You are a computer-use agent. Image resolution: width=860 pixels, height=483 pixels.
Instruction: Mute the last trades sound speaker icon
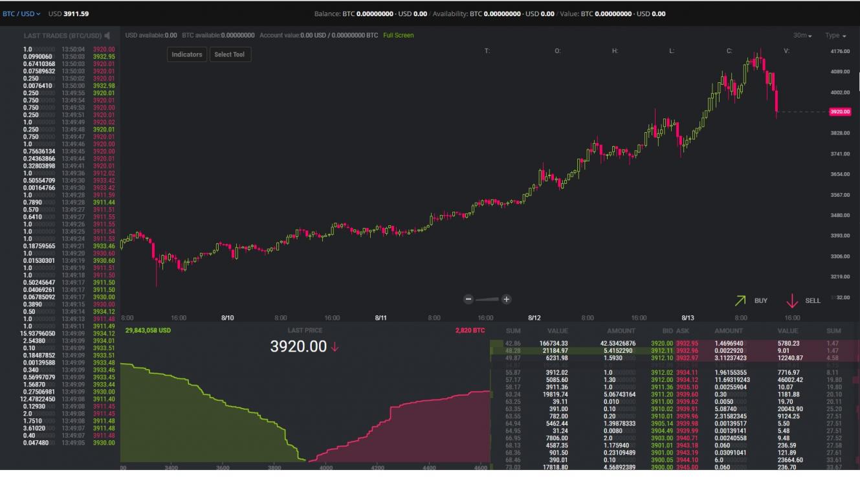pyautogui.click(x=107, y=36)
